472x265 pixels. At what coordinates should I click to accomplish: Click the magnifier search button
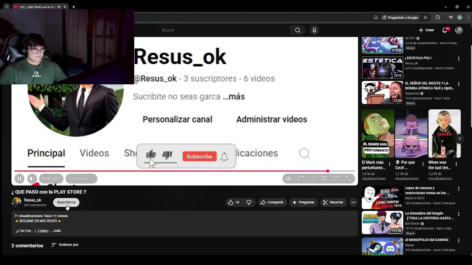(x=298, y=30)
